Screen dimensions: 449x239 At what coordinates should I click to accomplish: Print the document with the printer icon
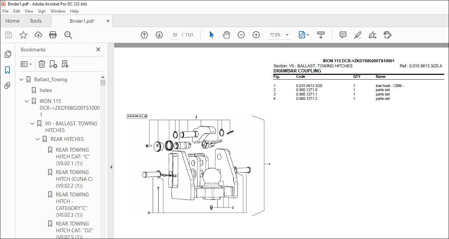pyautogui.click(x=53, y=35)
